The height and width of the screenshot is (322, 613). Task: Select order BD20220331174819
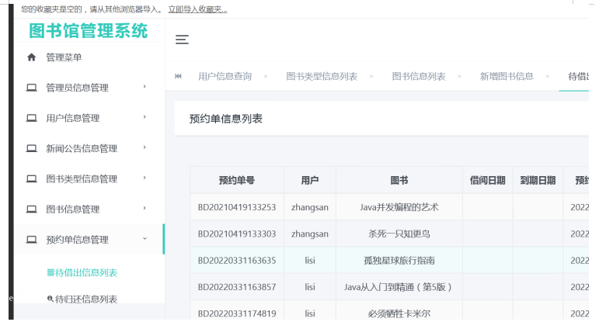click(x=237, y=313)
